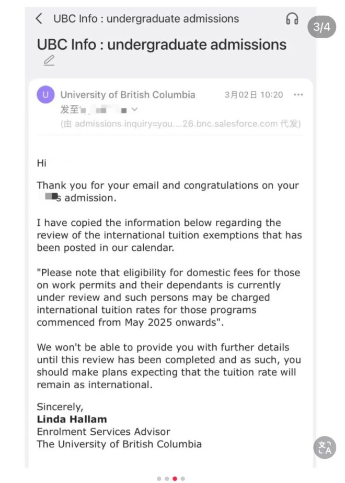Click the pencil edit icon under subject
Image resolution: width=345 pixels, height=483 pixels.
click(49, 60)
